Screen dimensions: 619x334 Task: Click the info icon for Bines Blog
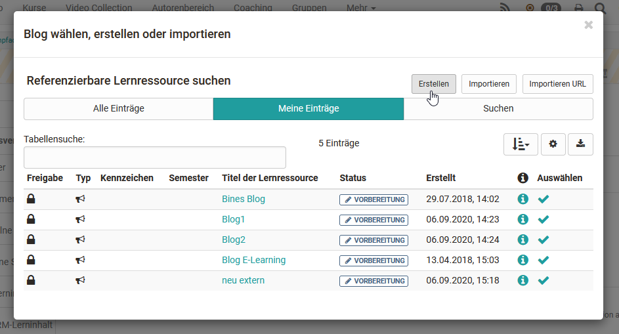tap(523, 199)
